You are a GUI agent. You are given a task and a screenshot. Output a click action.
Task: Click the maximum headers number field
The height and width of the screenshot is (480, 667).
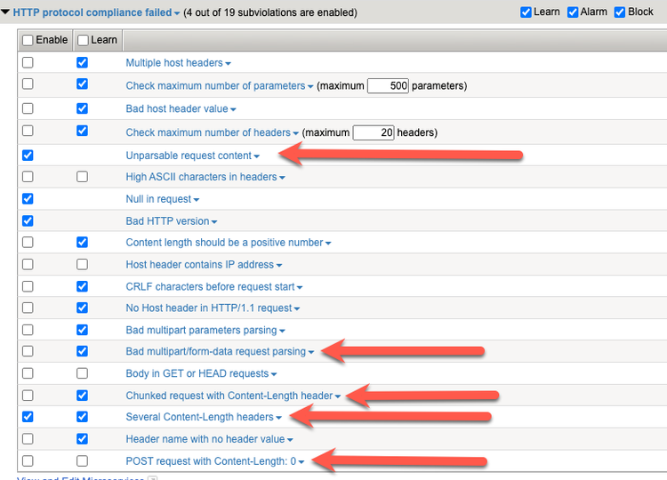tap(373, 132)
